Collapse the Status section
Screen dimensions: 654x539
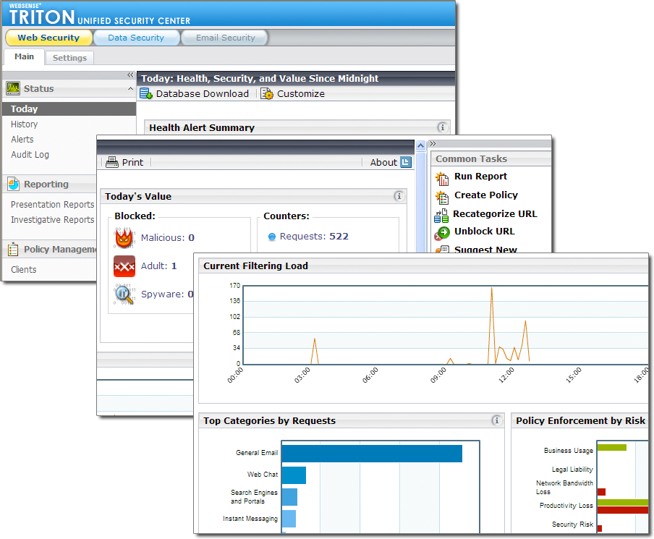(x=130, y=88)
